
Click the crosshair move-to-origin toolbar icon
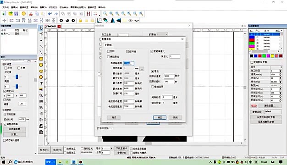pyautogui.click(x=5, y=20)
